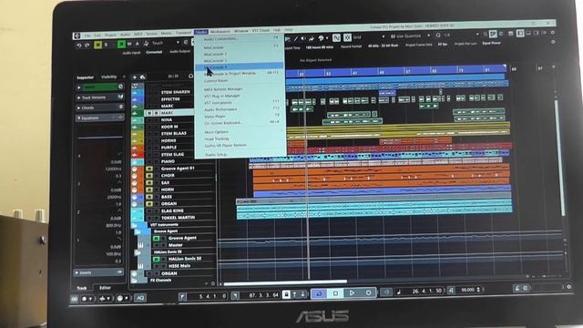This screenshot has height=328, width=583.
Task: Click the track preset icon beside Add Track
Action: click(143, 77)
